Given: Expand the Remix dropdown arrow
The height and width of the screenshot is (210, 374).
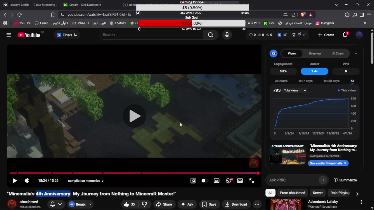Looking at the screenshot, I should (x=90, y=204).
